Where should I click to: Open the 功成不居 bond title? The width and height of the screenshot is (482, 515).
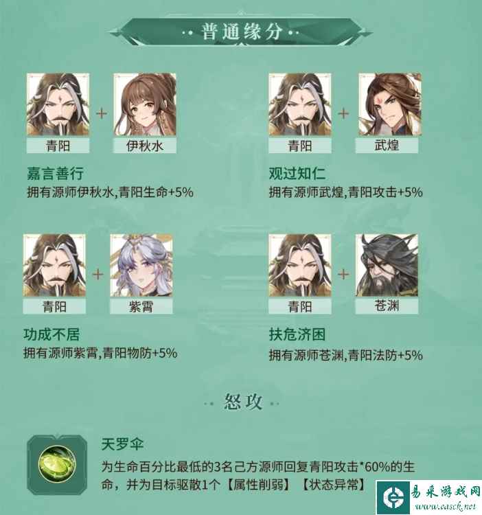[x=51, y=334]
